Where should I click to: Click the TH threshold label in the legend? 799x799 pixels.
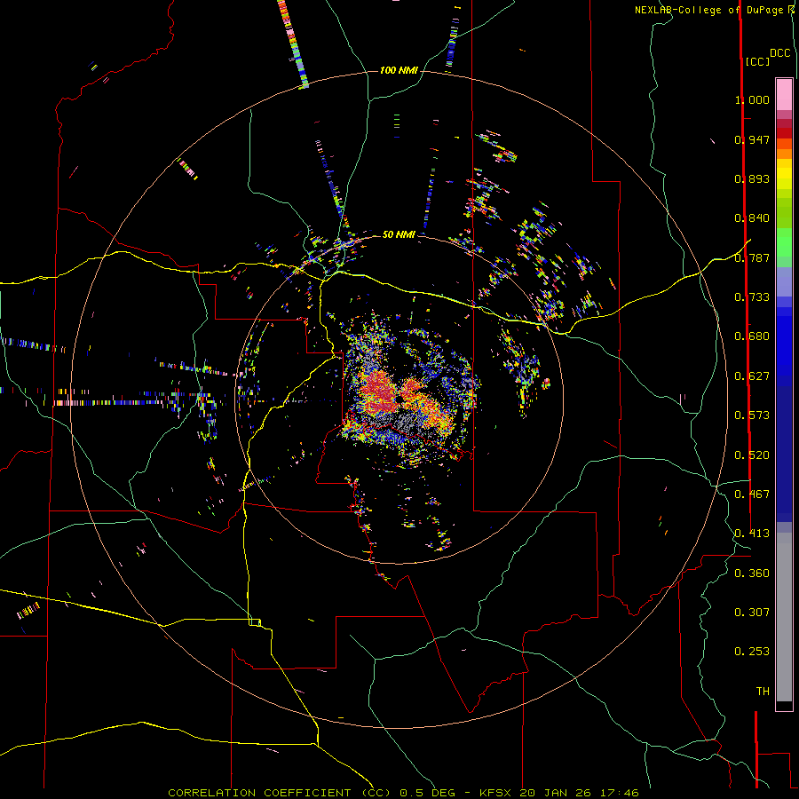click(x=763, y=692)
